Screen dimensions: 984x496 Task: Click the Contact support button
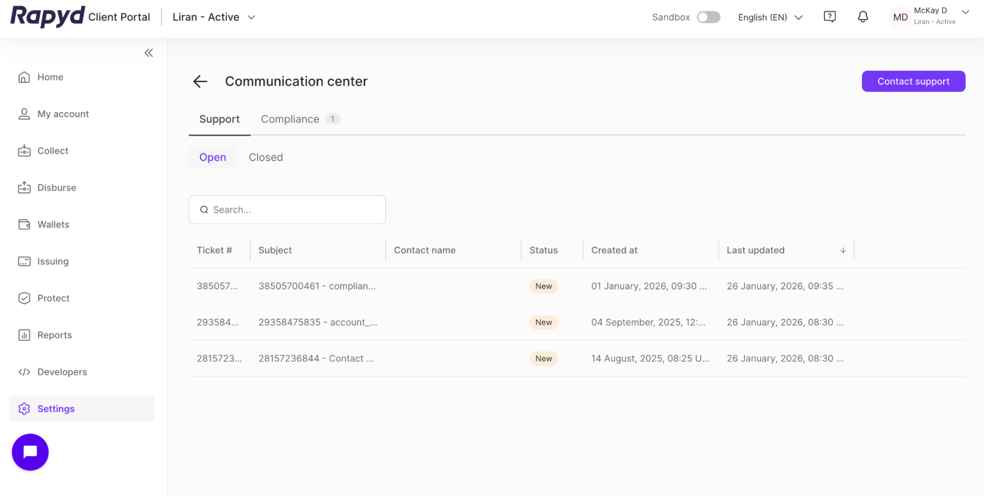tap(913, 81)
